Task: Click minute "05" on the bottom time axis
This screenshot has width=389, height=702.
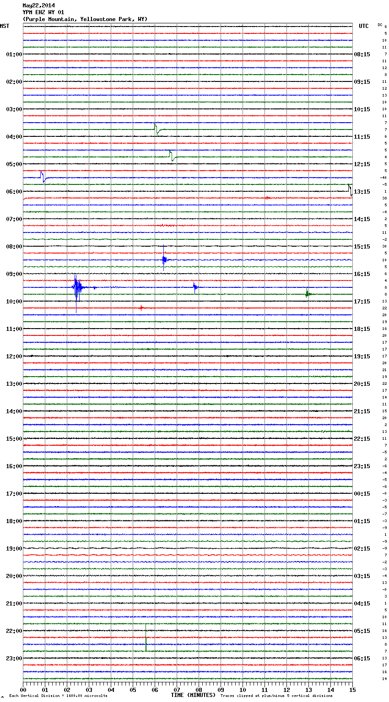Action: [x=133, y=690]
